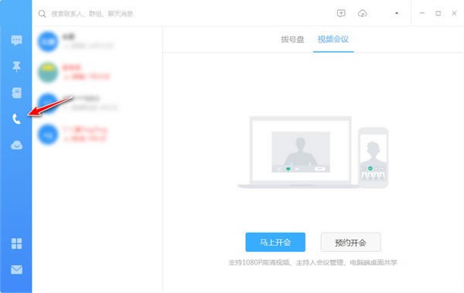Switch to the 拨号盘 tab
This screenshot has height=293, width=464.
(292, 39)
